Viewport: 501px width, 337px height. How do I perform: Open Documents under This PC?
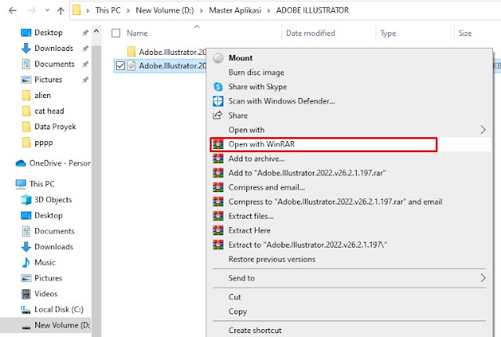coord(54,231)
